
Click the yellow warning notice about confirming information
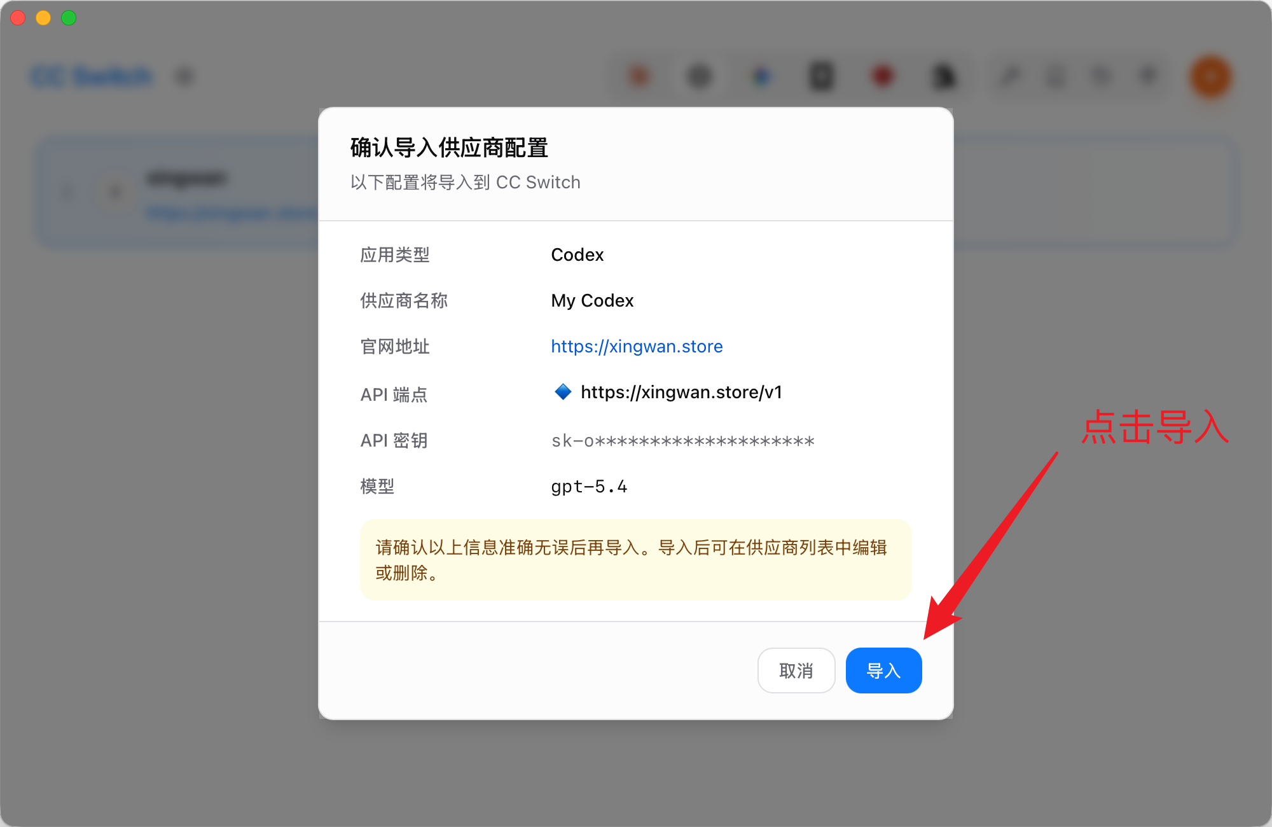(636, 560)
